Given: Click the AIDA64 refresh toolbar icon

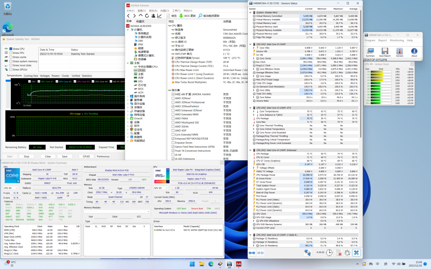Looking at the screenshot, I should (147, 16).
